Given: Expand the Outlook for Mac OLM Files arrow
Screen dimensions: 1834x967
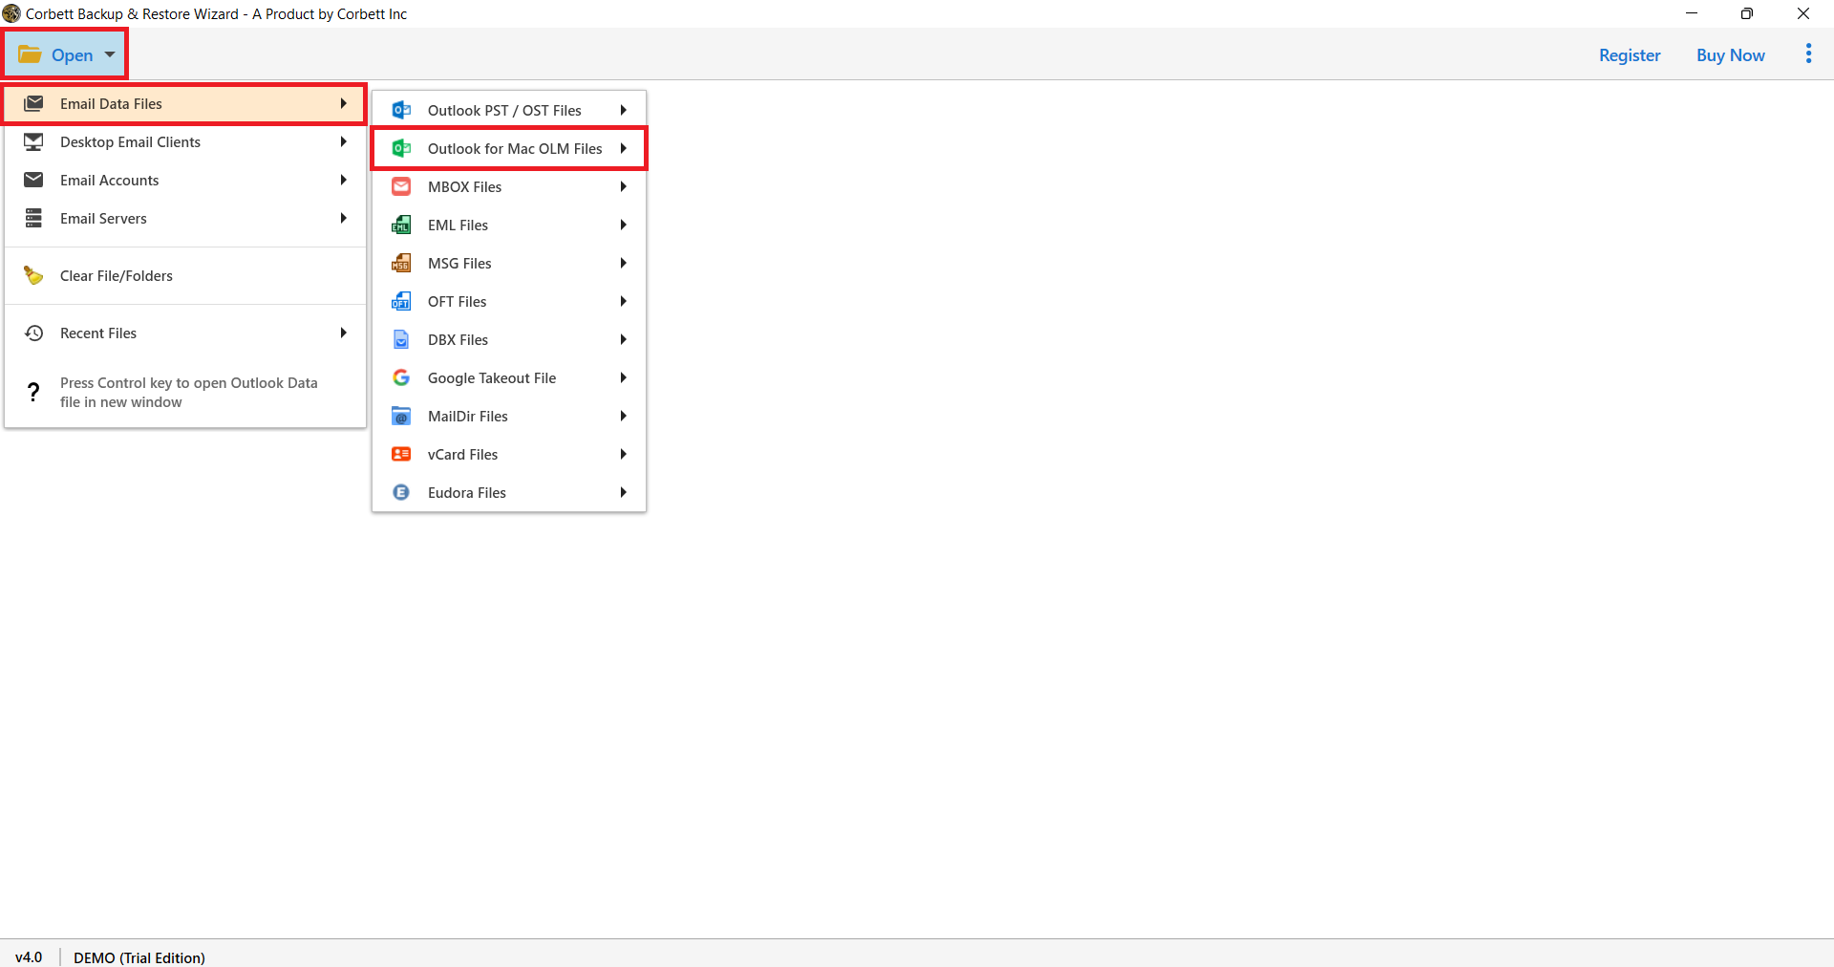Looking at the screenshot, I should [x=623, y=148].
